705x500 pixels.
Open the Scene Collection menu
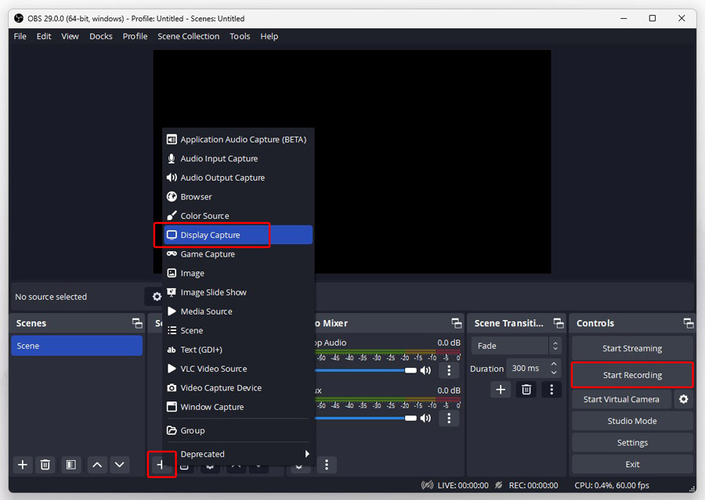click(x=188, y=37)
